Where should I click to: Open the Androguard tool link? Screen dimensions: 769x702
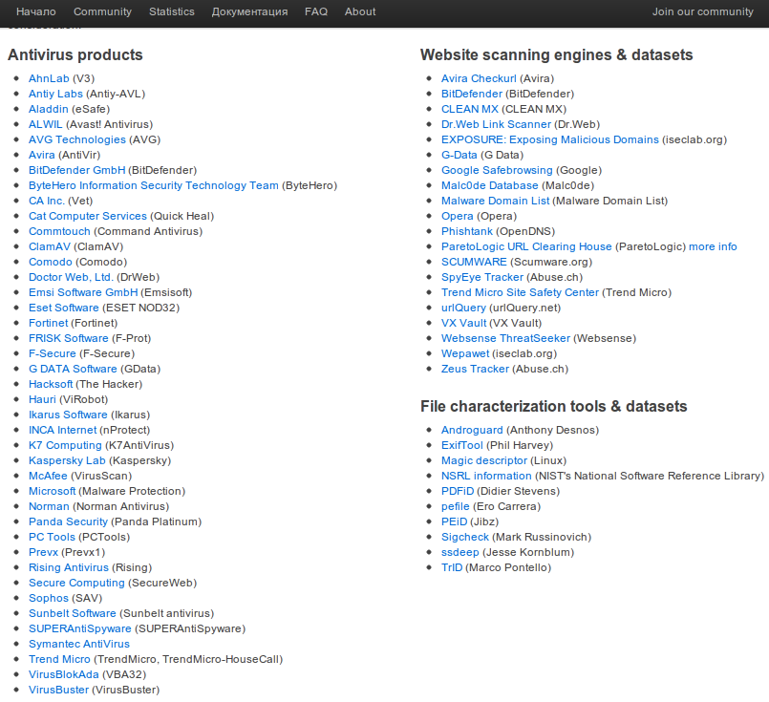[x=472, y=430]
